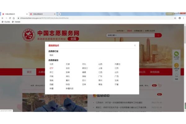This screenshot has height=124, width=186.
Task: Click the 志愿队伍注册 link
Action: point(150,31)
